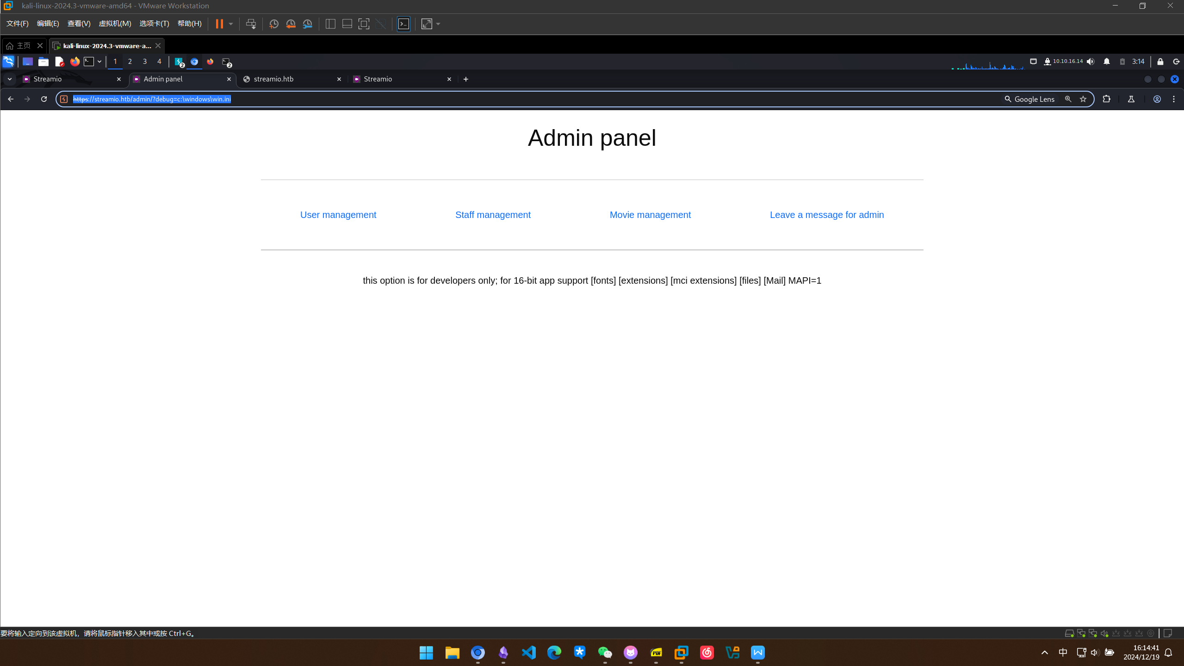
Task: Toggle Kali volume mute speaker icon
Action: coord(1091,62)
